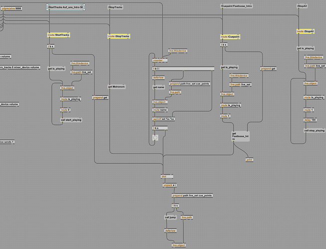
Task: Click the bang button below sprintf
Action: click(x=155, y=137)
